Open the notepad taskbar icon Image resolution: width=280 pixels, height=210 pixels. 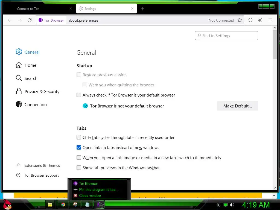87,205
